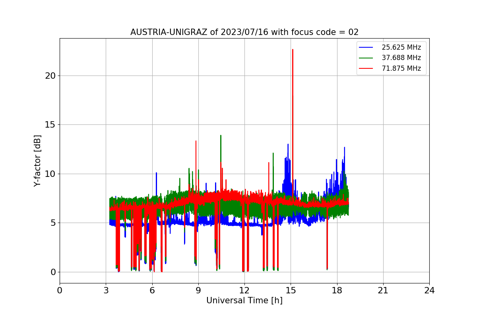Click the 6 tick on time axis
The height and width of the screenshot is (318, 477).
(152, 291)
